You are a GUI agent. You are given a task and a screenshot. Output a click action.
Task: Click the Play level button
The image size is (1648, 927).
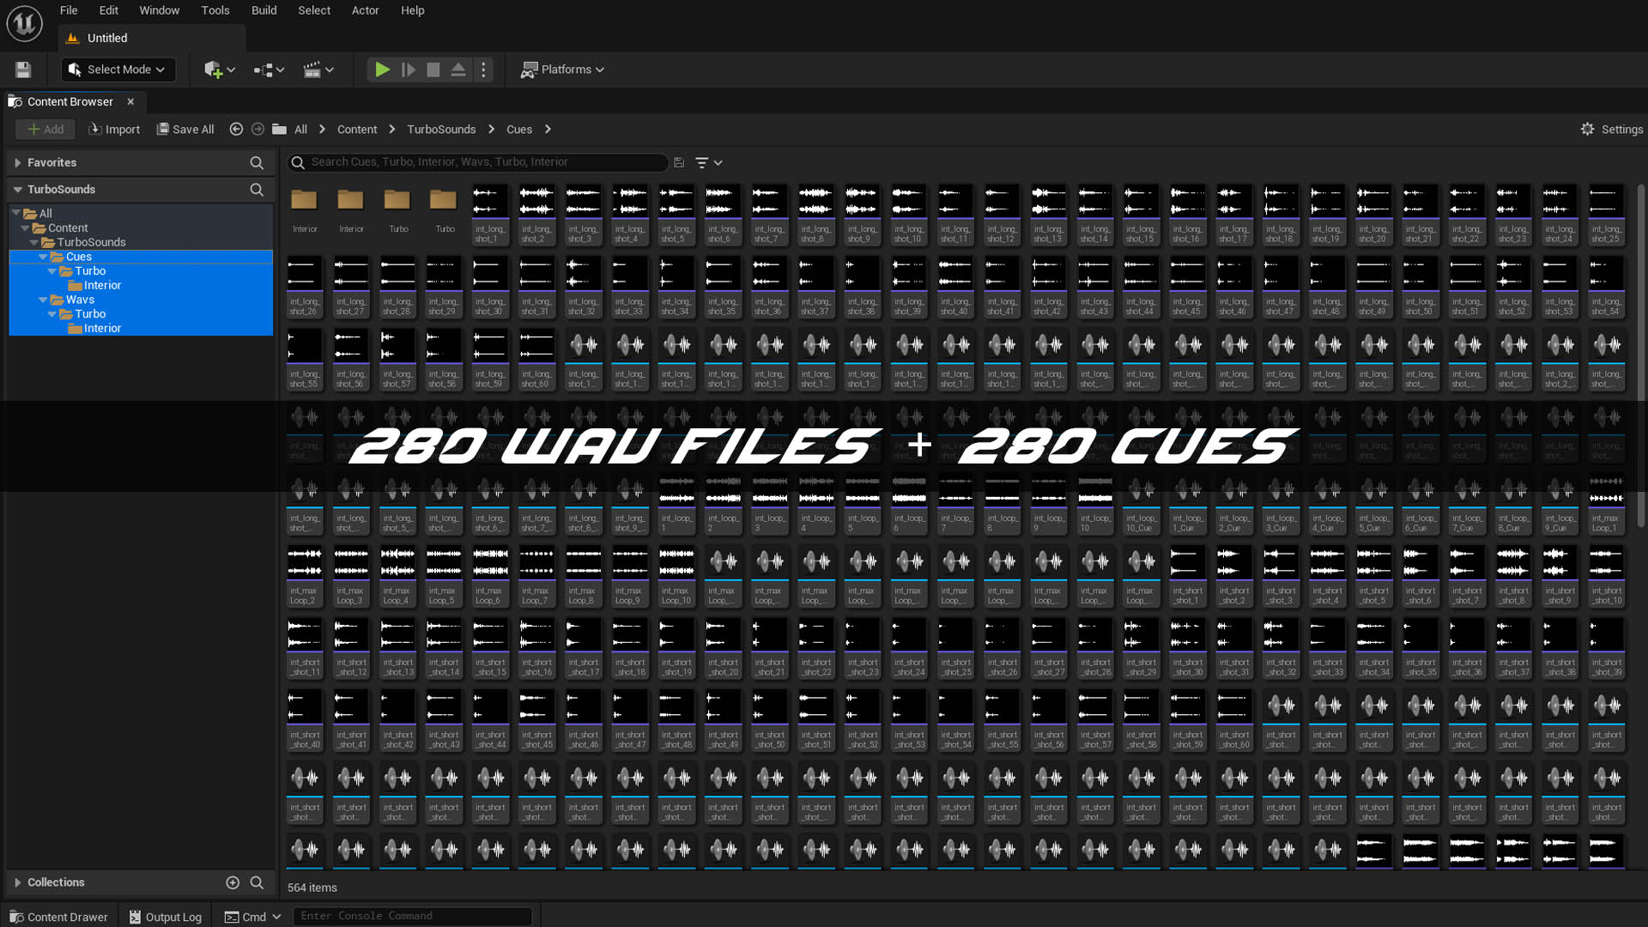[x=383, y=70]
